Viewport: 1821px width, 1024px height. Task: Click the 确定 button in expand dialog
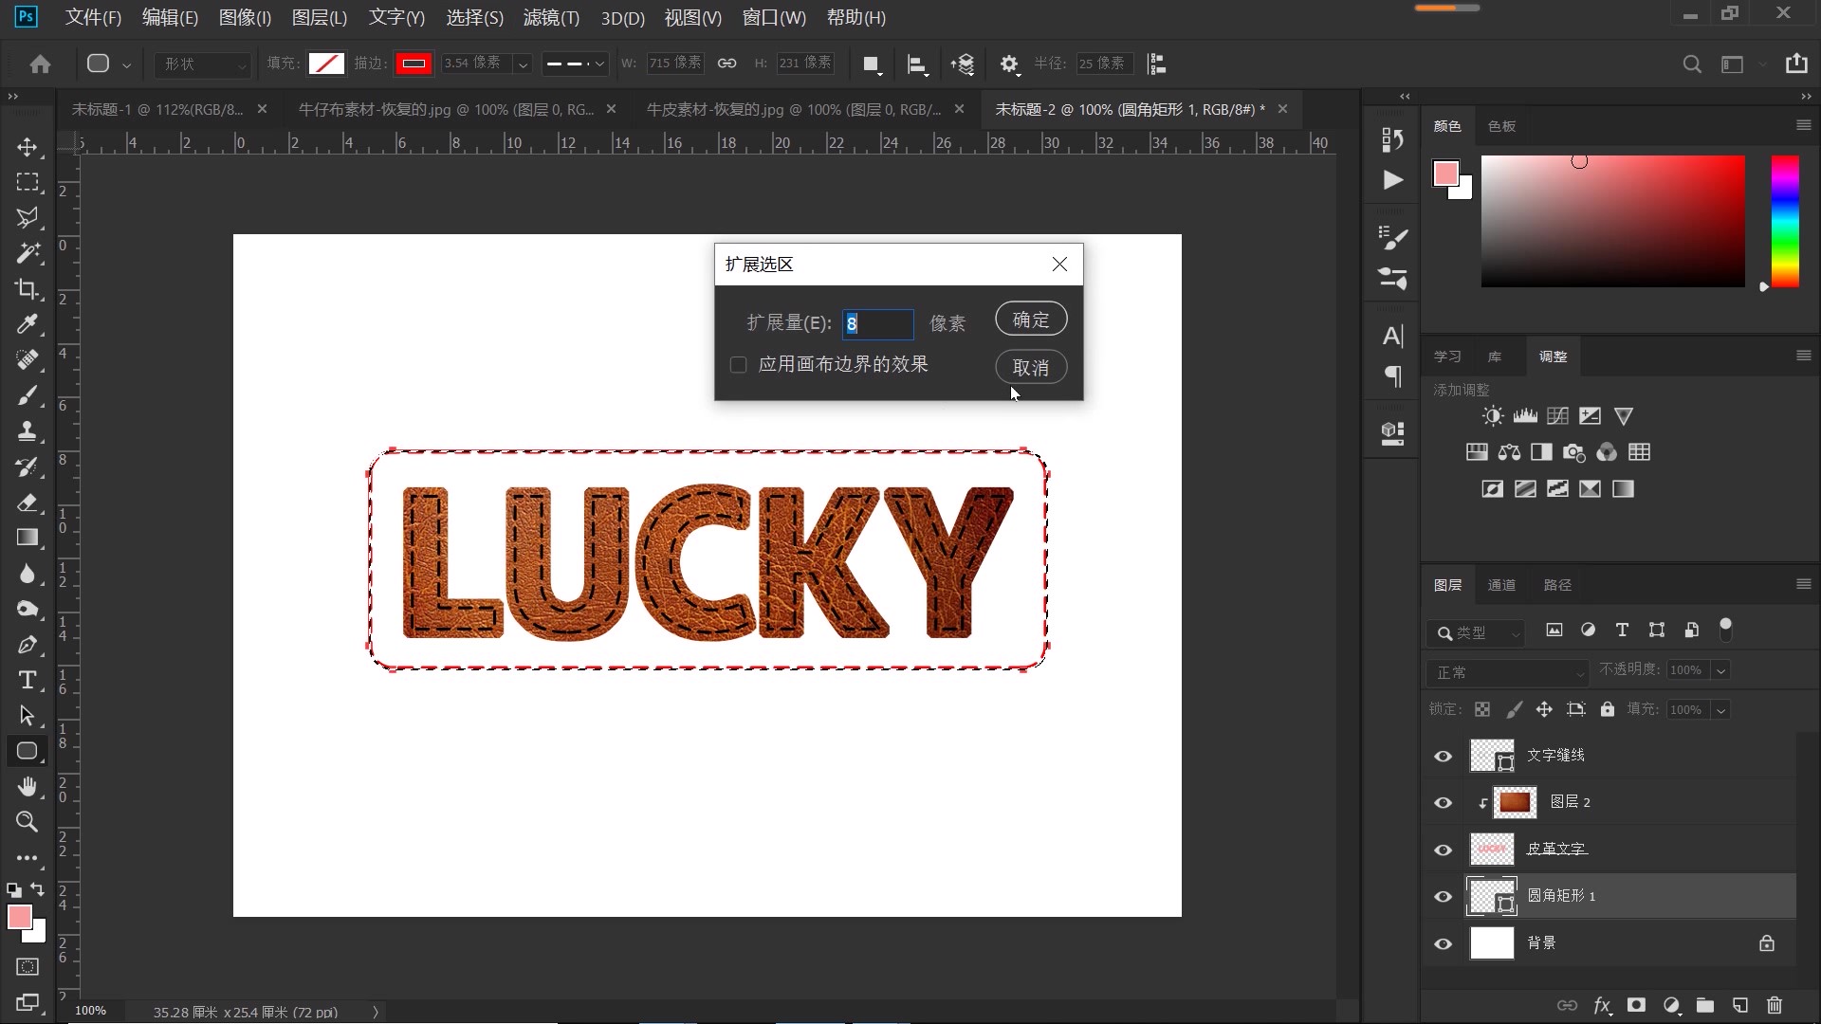[1031, 320]
